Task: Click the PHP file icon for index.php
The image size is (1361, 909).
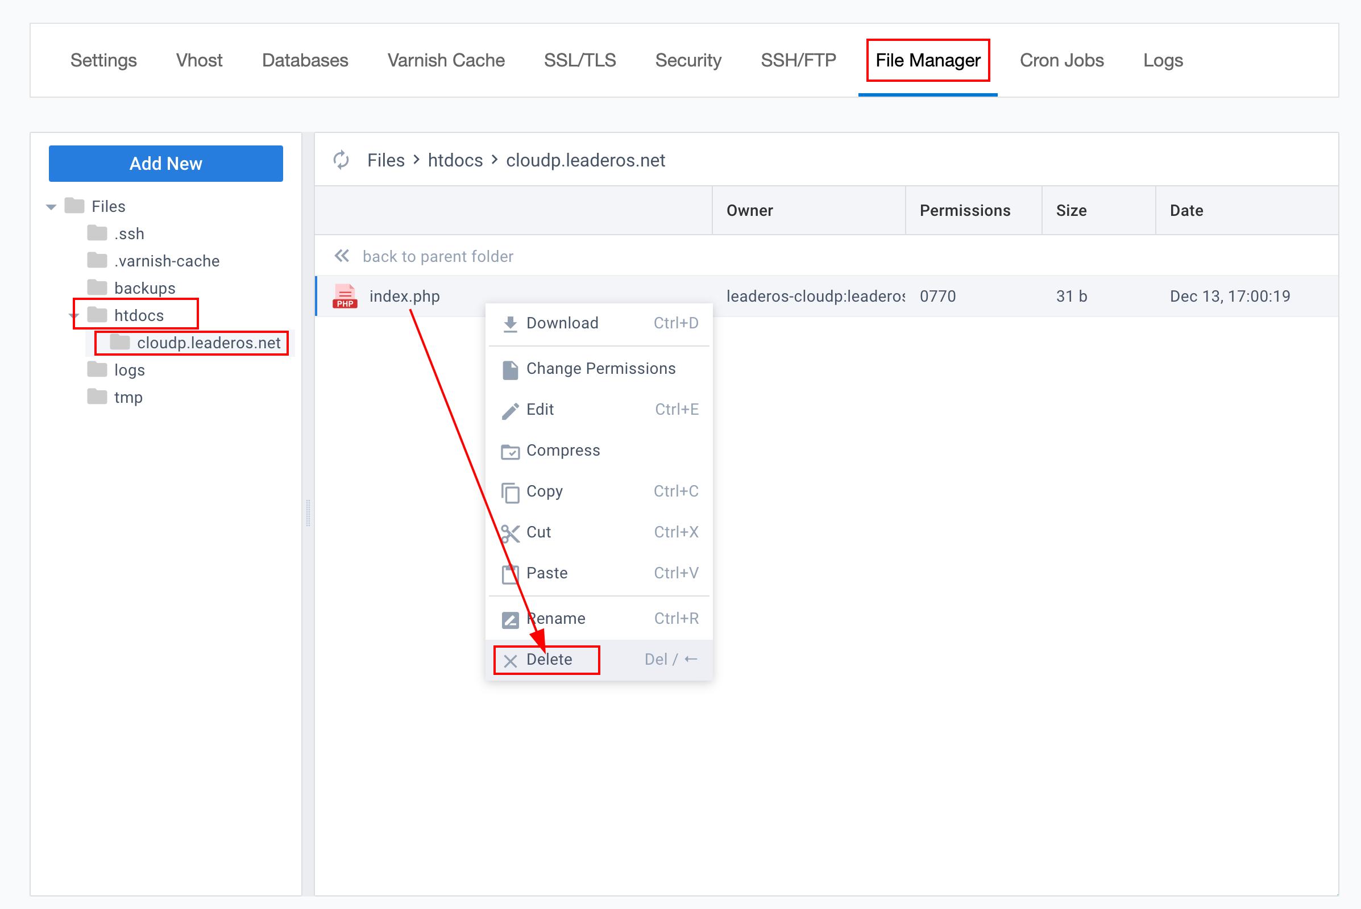Action: click(x=345, y=296)
